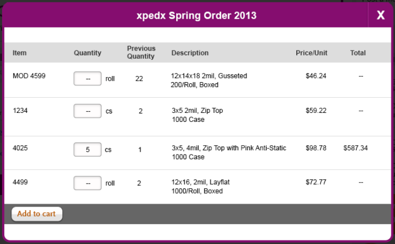395x244 pixels.
Task: Click the Previous Quantity column header
Action: (x=141, y=53)
